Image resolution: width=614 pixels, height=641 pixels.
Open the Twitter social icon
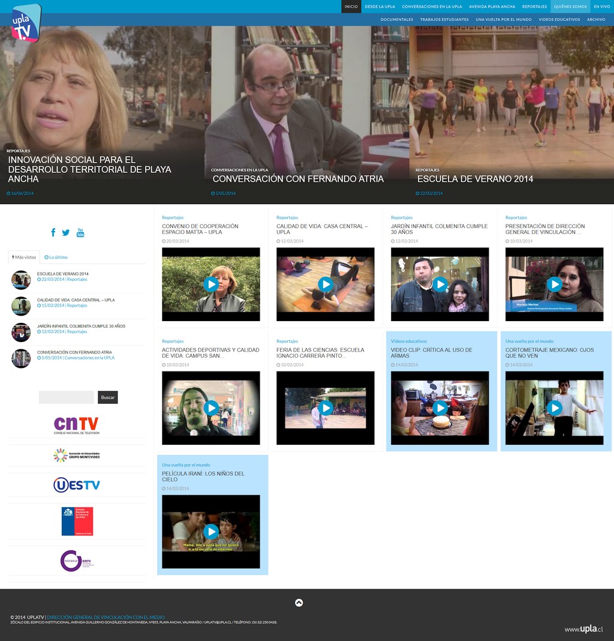click(x=66, y=232)
